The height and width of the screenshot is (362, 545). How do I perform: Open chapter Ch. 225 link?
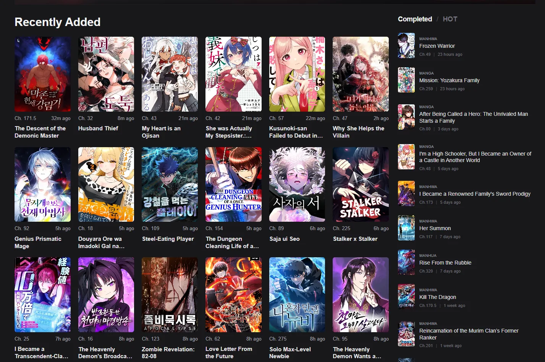point(341,229)
